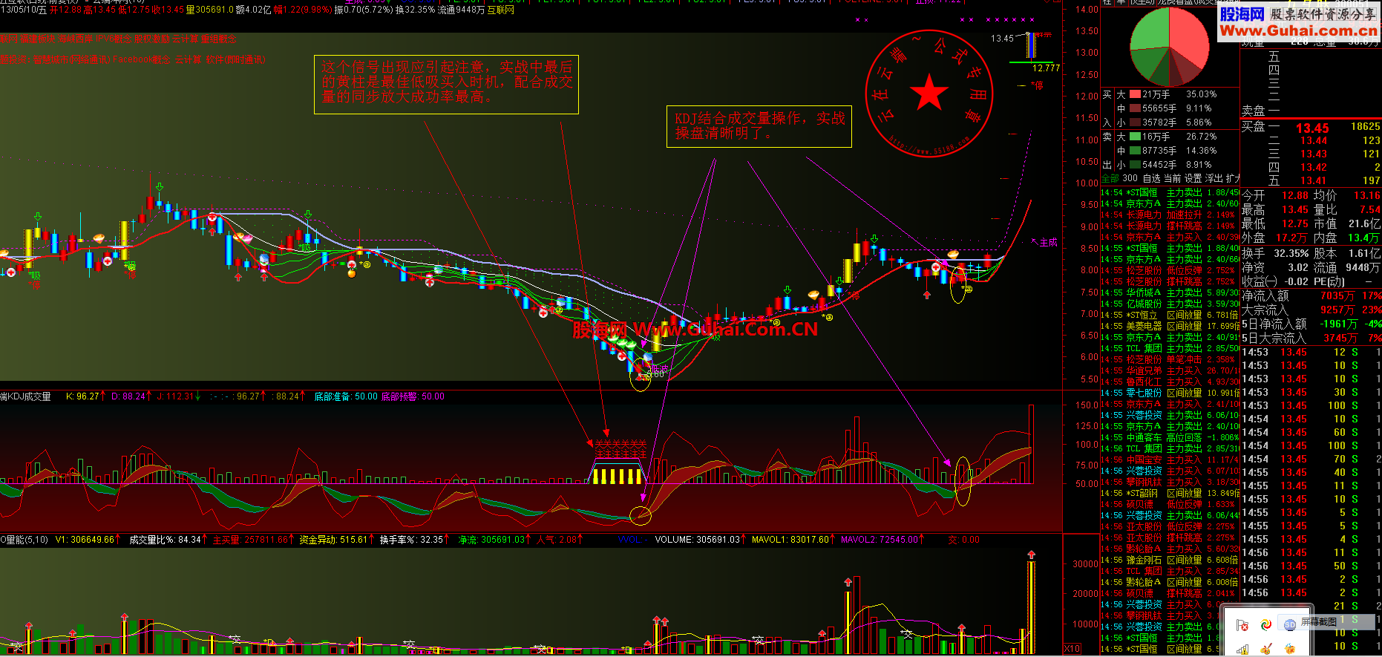Image resolution: width=1382 pixels, height=657 pixels.
Task: Click the buy-two price 13.44
Action: pos(1314,140)
